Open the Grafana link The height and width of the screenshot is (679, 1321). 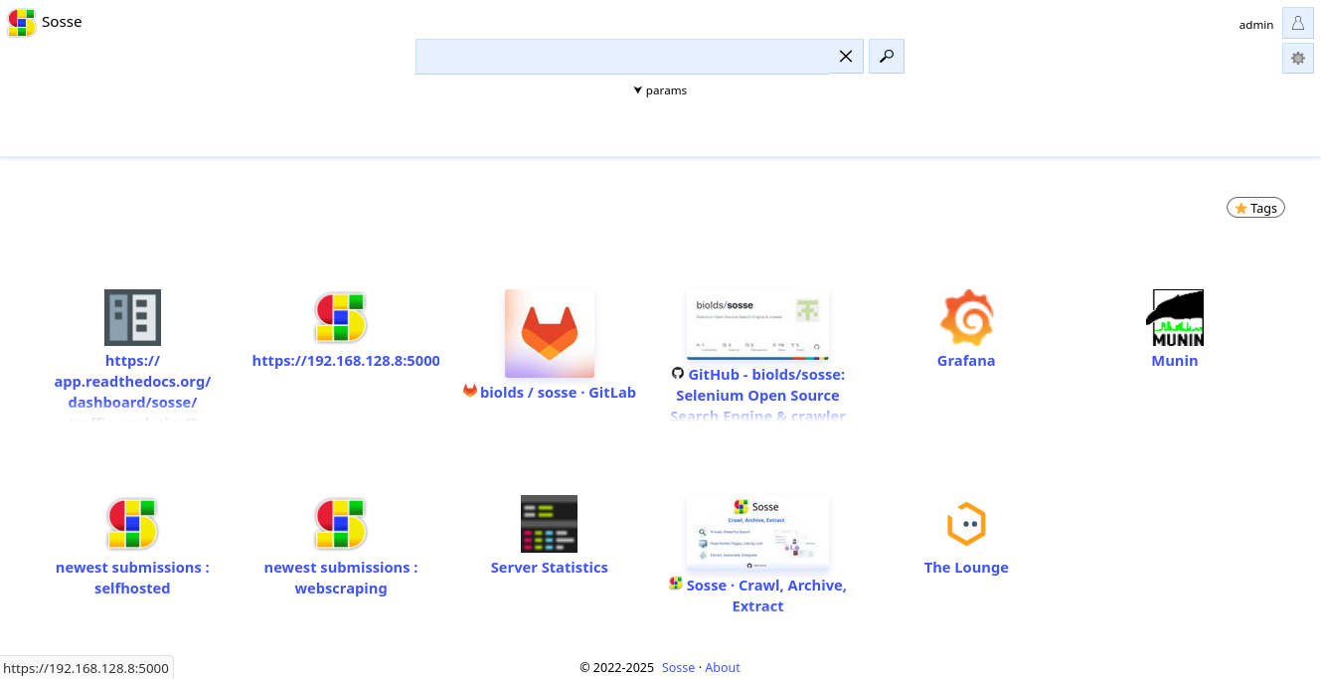tap(966, 361)
